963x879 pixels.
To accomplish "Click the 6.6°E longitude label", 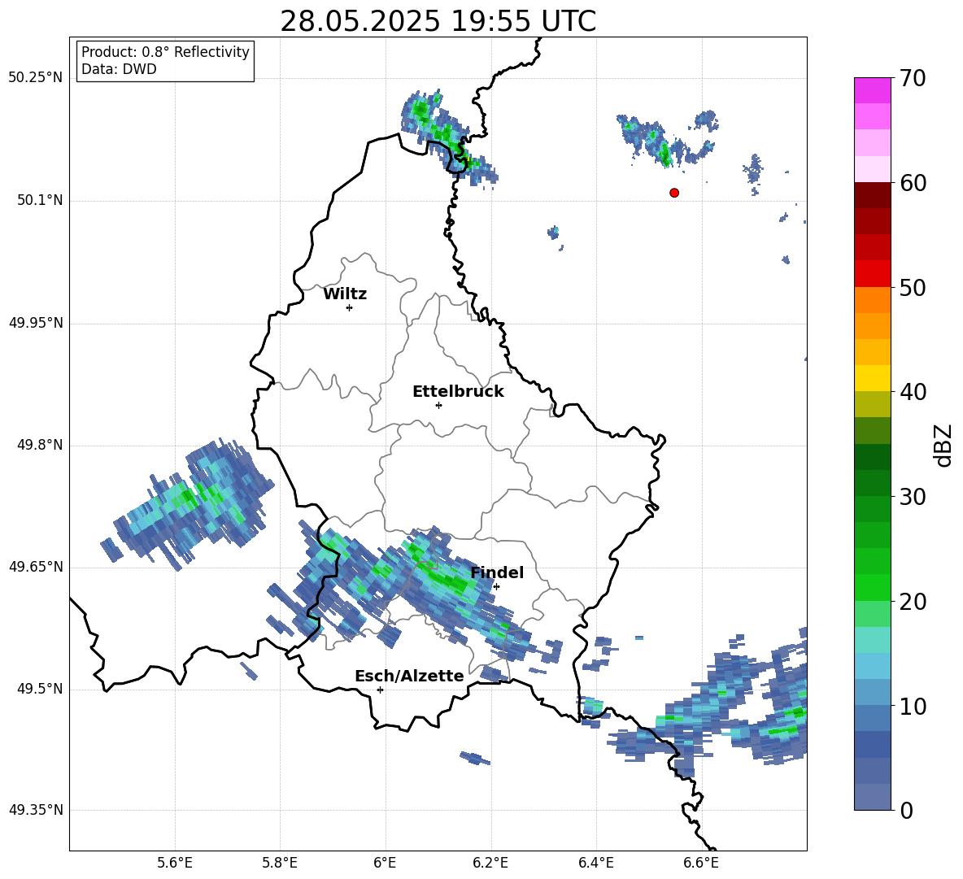I will point(701,863).
